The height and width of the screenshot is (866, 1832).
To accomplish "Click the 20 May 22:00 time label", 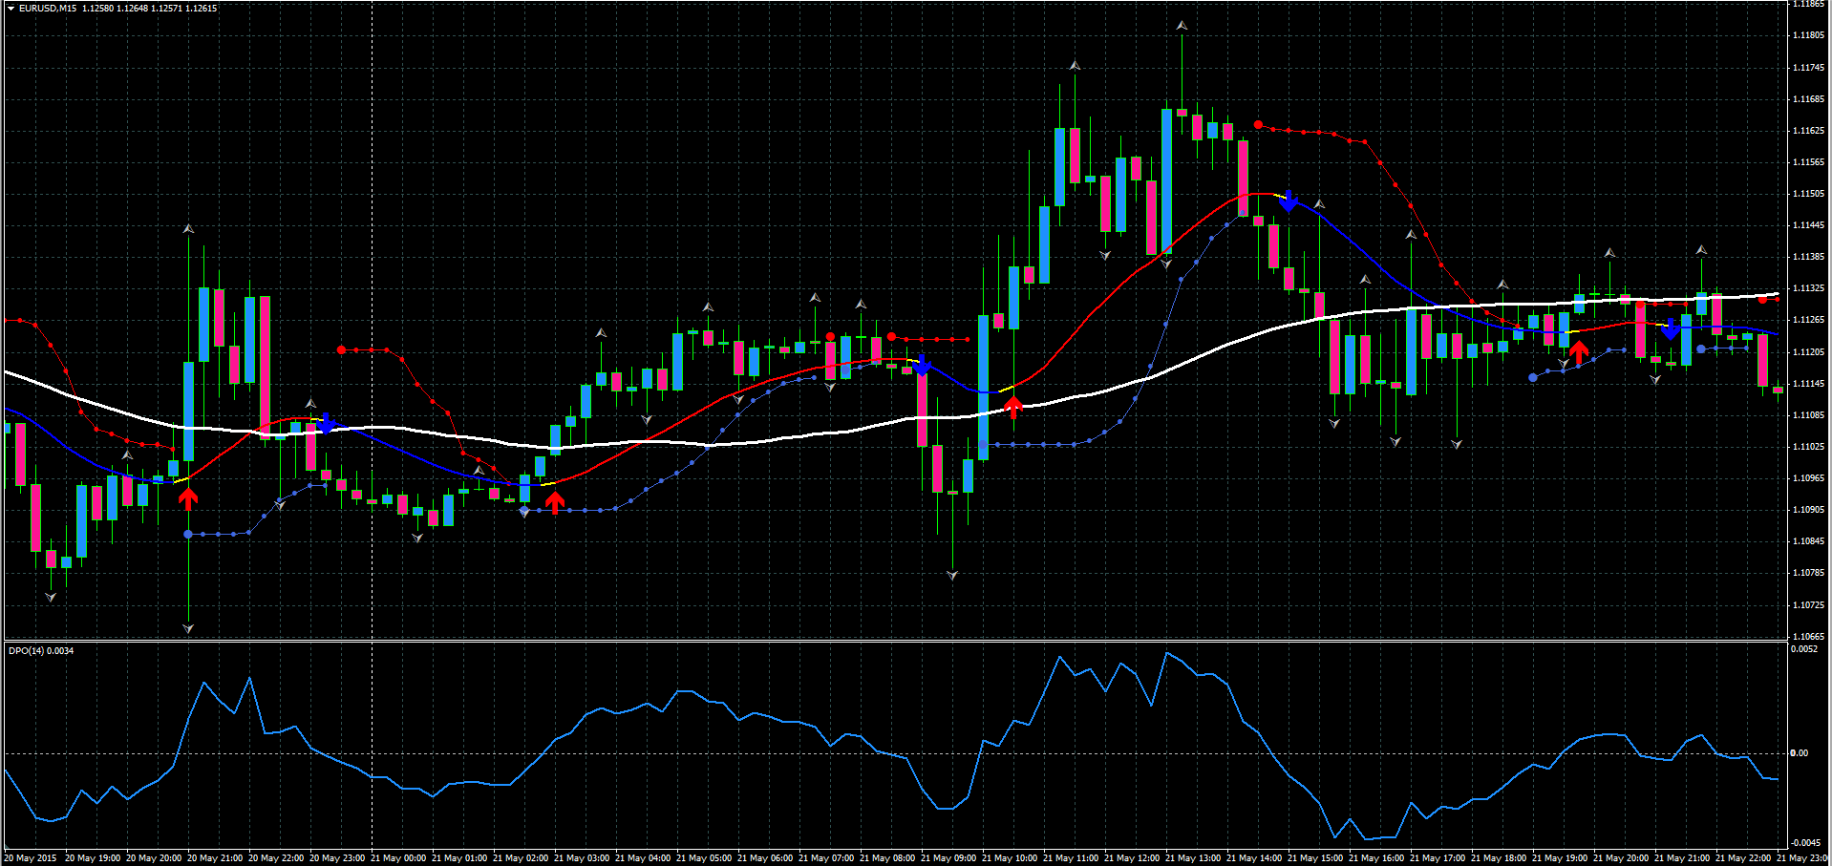I will pyautogui.click(x=276, y=858).
